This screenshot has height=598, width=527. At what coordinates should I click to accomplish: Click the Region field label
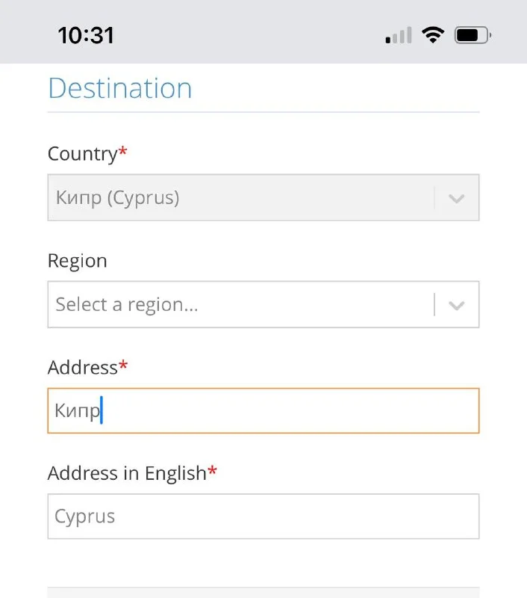(77, 261)
